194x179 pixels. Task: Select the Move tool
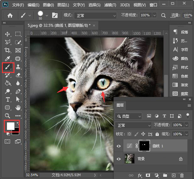8,34
